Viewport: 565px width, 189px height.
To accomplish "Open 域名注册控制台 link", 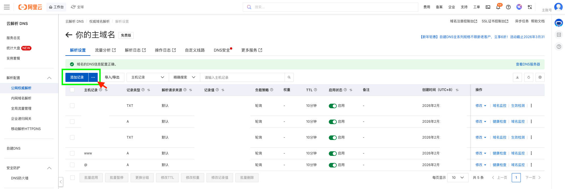I will click(x=464, y=21).
